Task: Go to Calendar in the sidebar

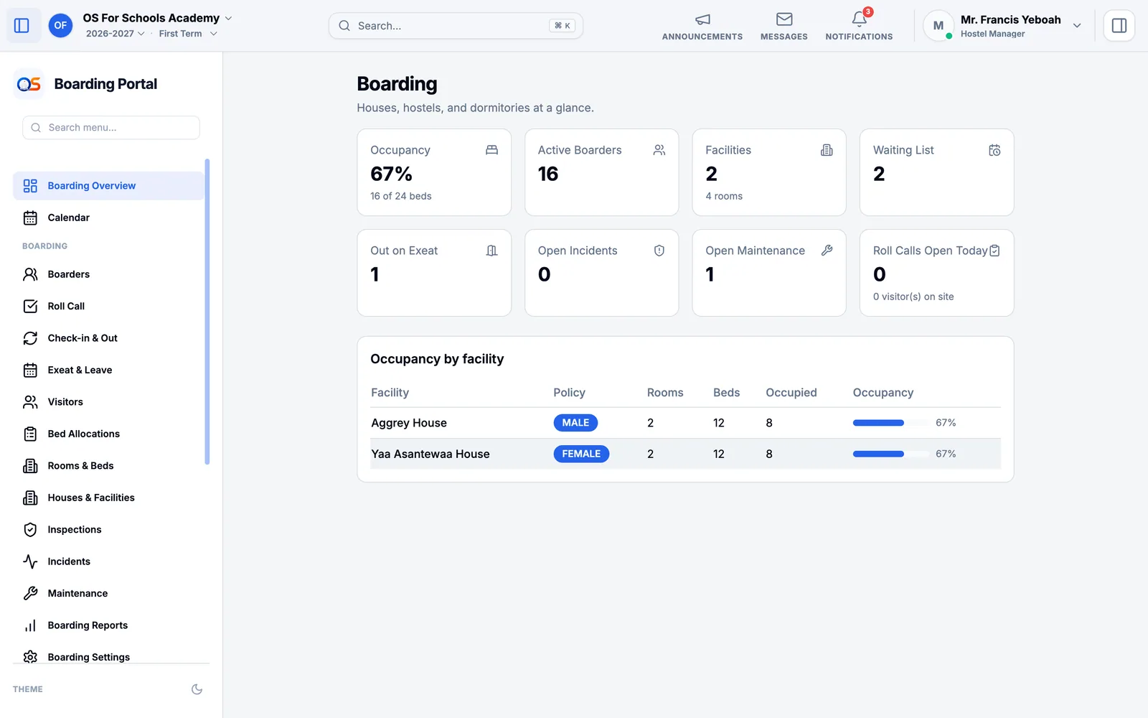Action: [x=108, y=218]
